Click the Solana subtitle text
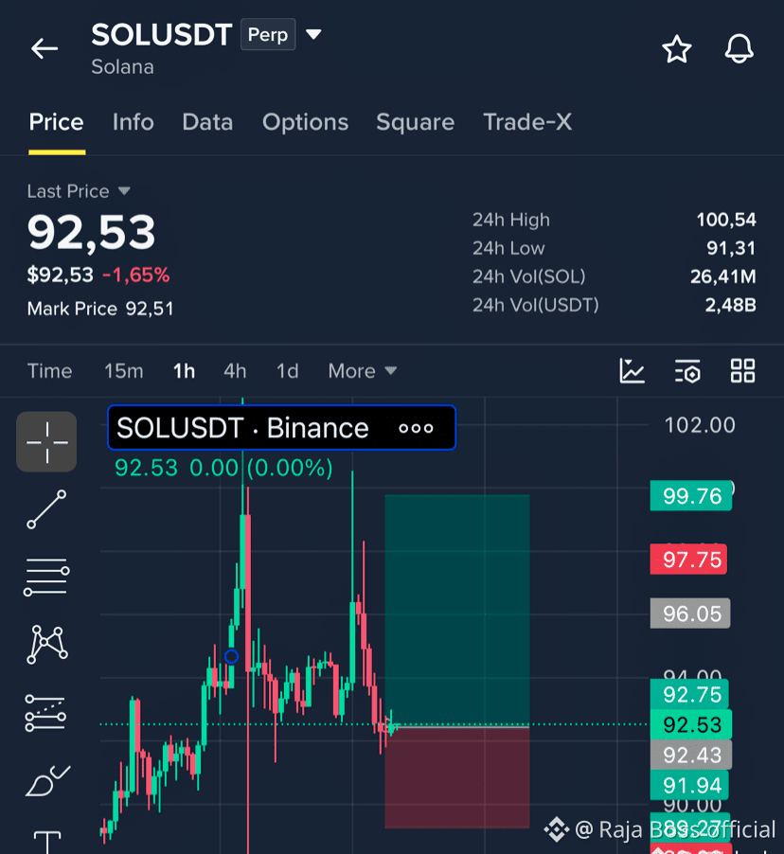Screen dimensions: 784x854 [x=122, y=67]
